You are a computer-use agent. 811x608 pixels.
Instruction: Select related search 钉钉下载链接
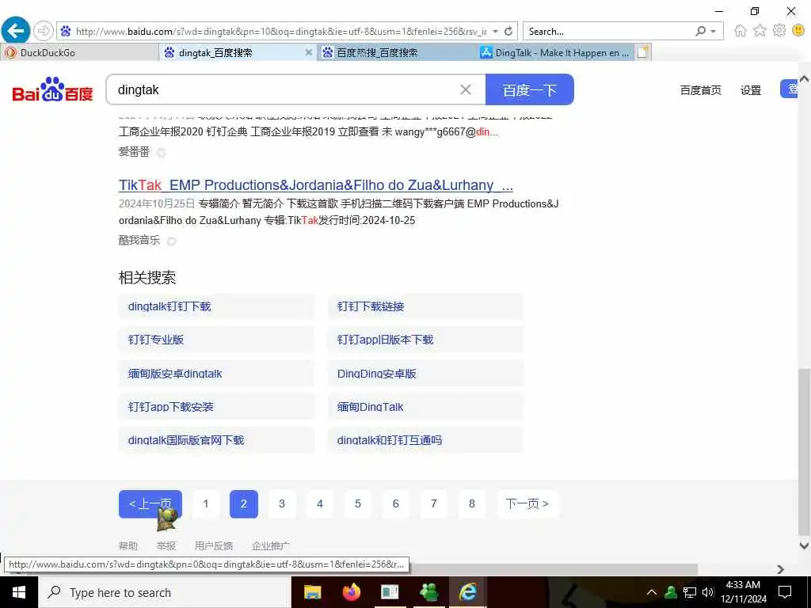[425, 306]
